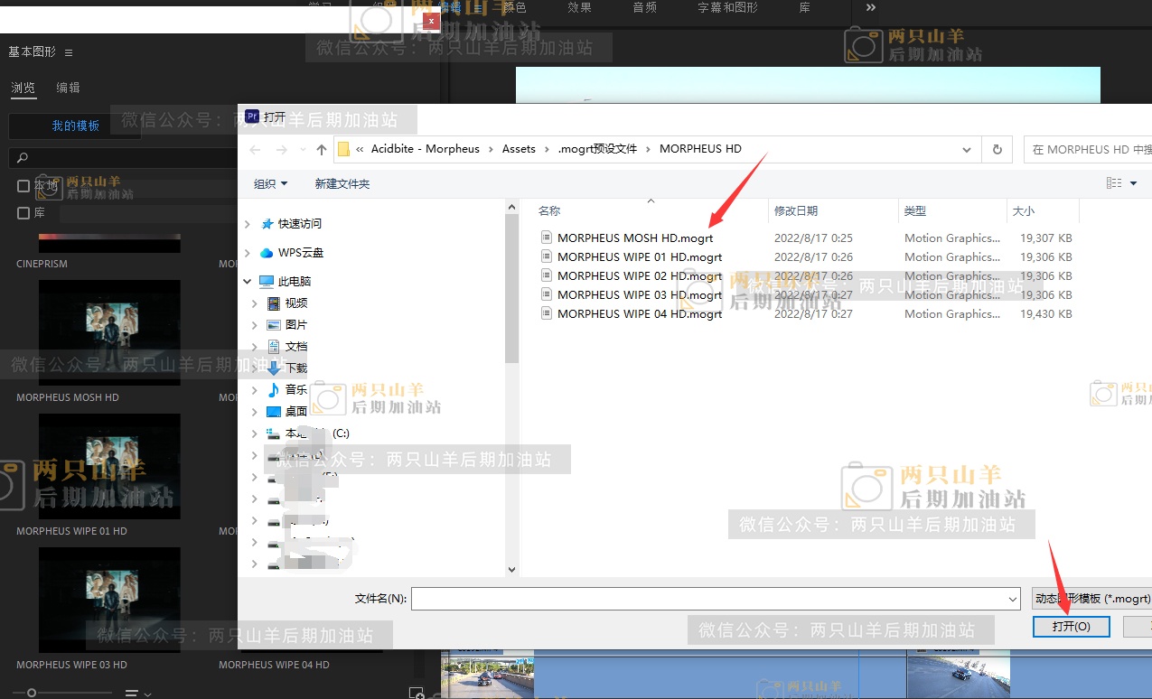Click the view layout icon in dialog toolbar
The height and width of the screenshot is (699, 1152).
point(1114,183)
